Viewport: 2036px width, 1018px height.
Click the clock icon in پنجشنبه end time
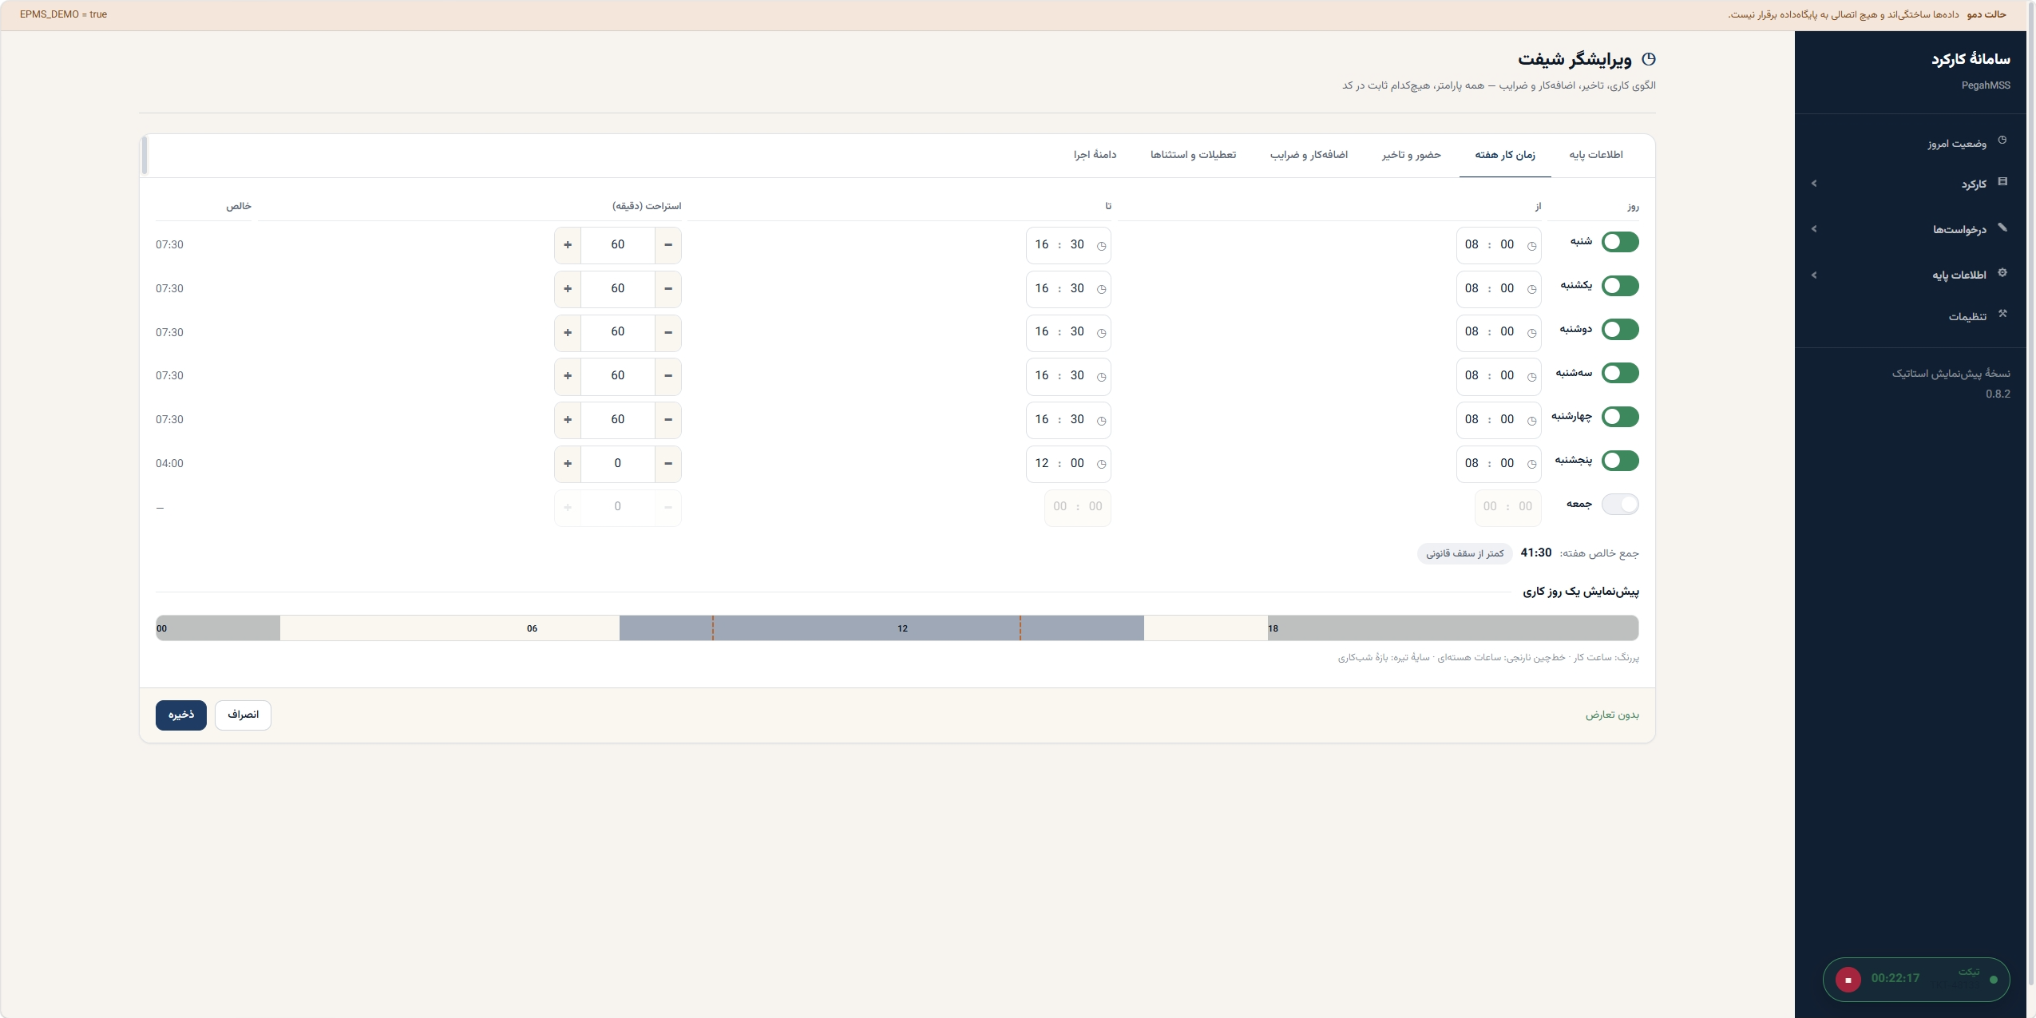1101,464
